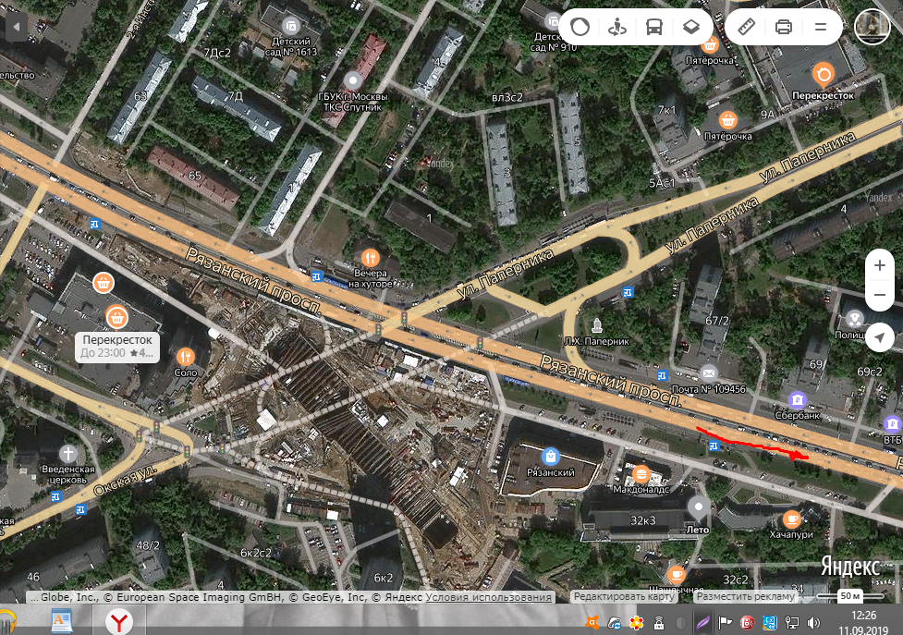Image resolution: width=903 pixels, height=635 pixels.
Task: Click the Макдоналдс burger marker
Action: click(641, 474)
